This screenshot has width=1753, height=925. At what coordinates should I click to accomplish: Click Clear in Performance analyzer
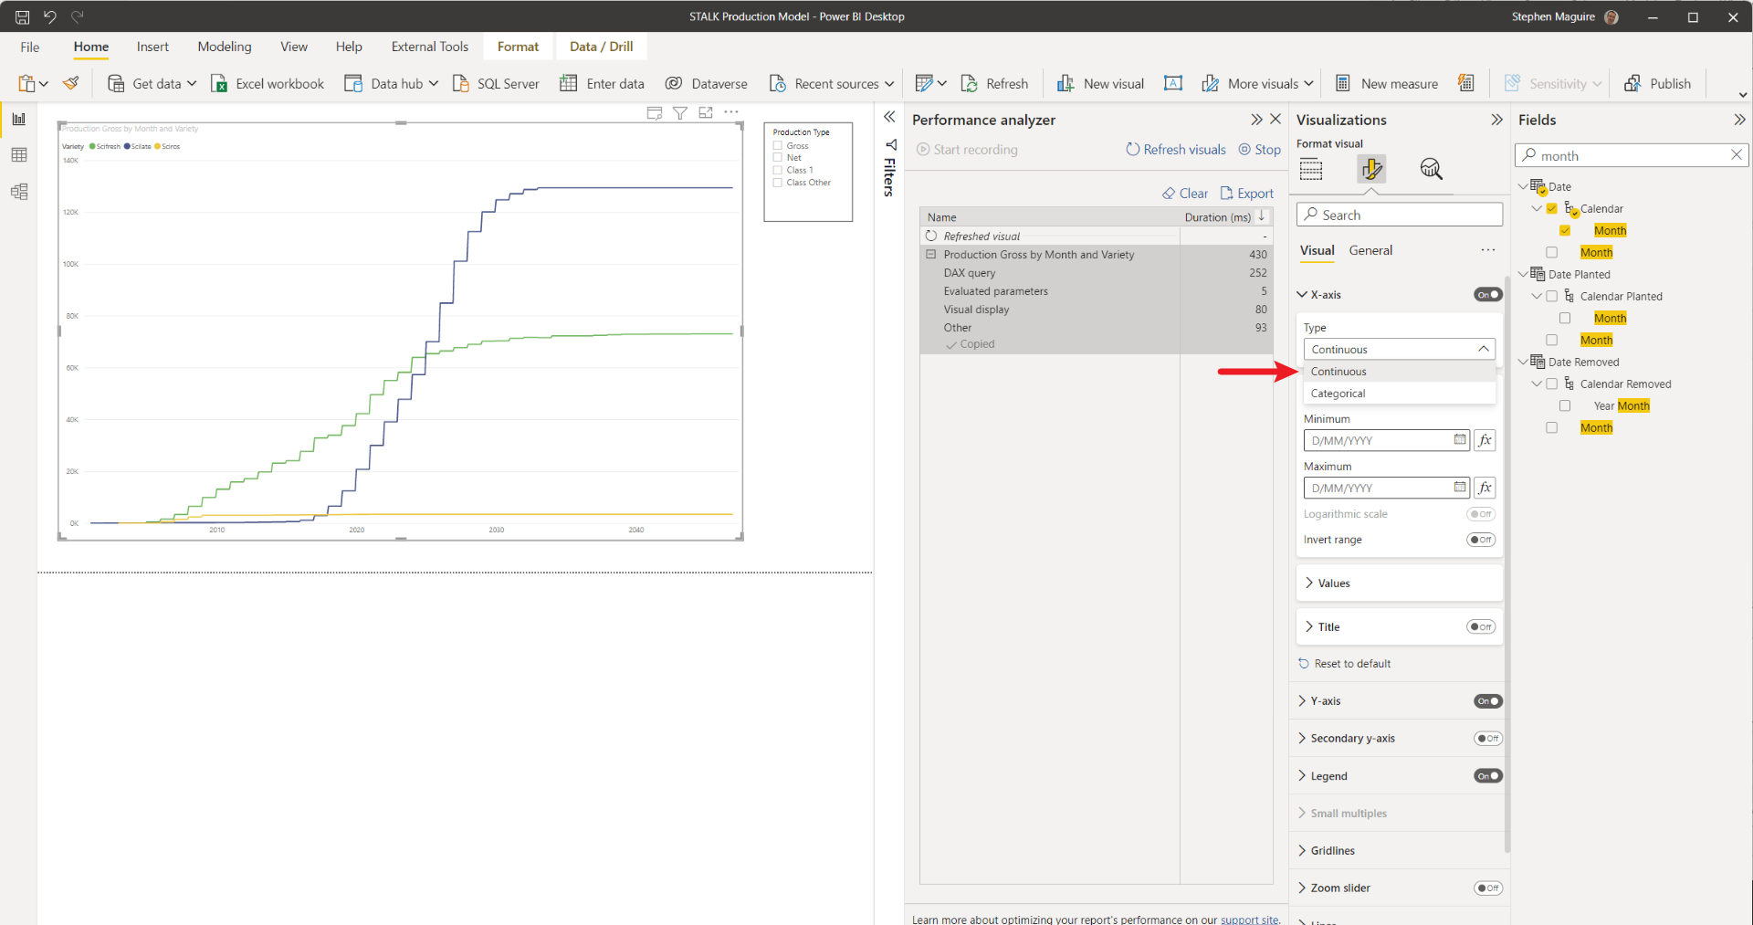(1184, 194)
